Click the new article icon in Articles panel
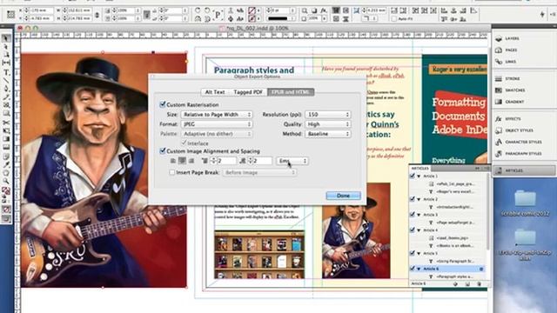Viewport: 557px width, 313px height. coord(467,284)
